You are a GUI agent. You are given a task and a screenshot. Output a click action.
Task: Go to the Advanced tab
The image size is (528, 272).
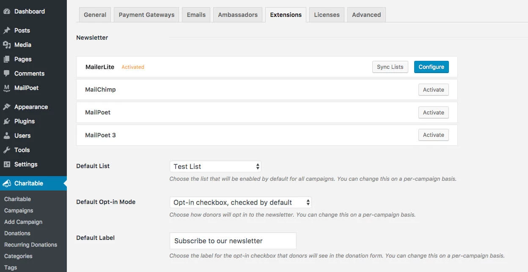[x=366, y=15]
